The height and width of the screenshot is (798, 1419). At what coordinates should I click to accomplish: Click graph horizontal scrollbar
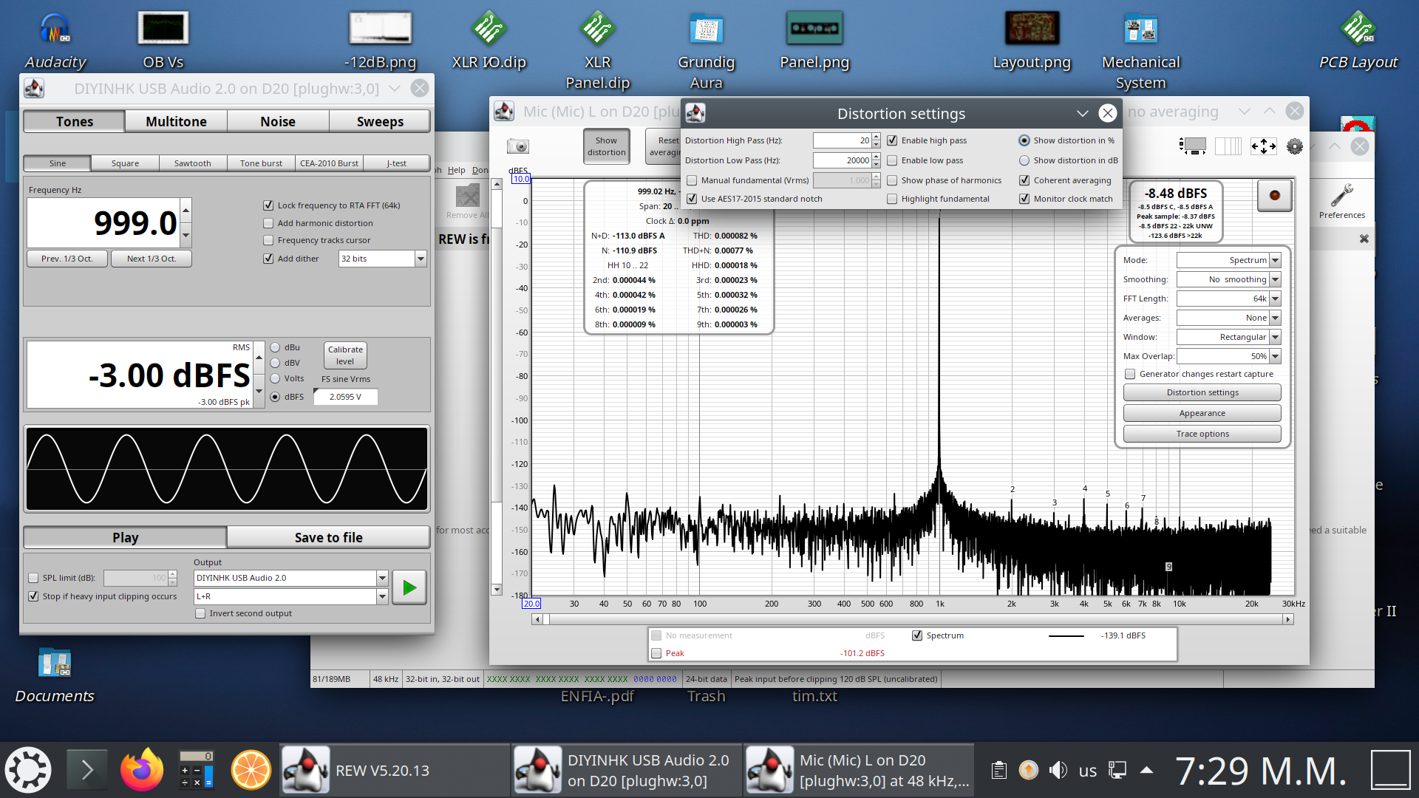[x=913, y=619]
